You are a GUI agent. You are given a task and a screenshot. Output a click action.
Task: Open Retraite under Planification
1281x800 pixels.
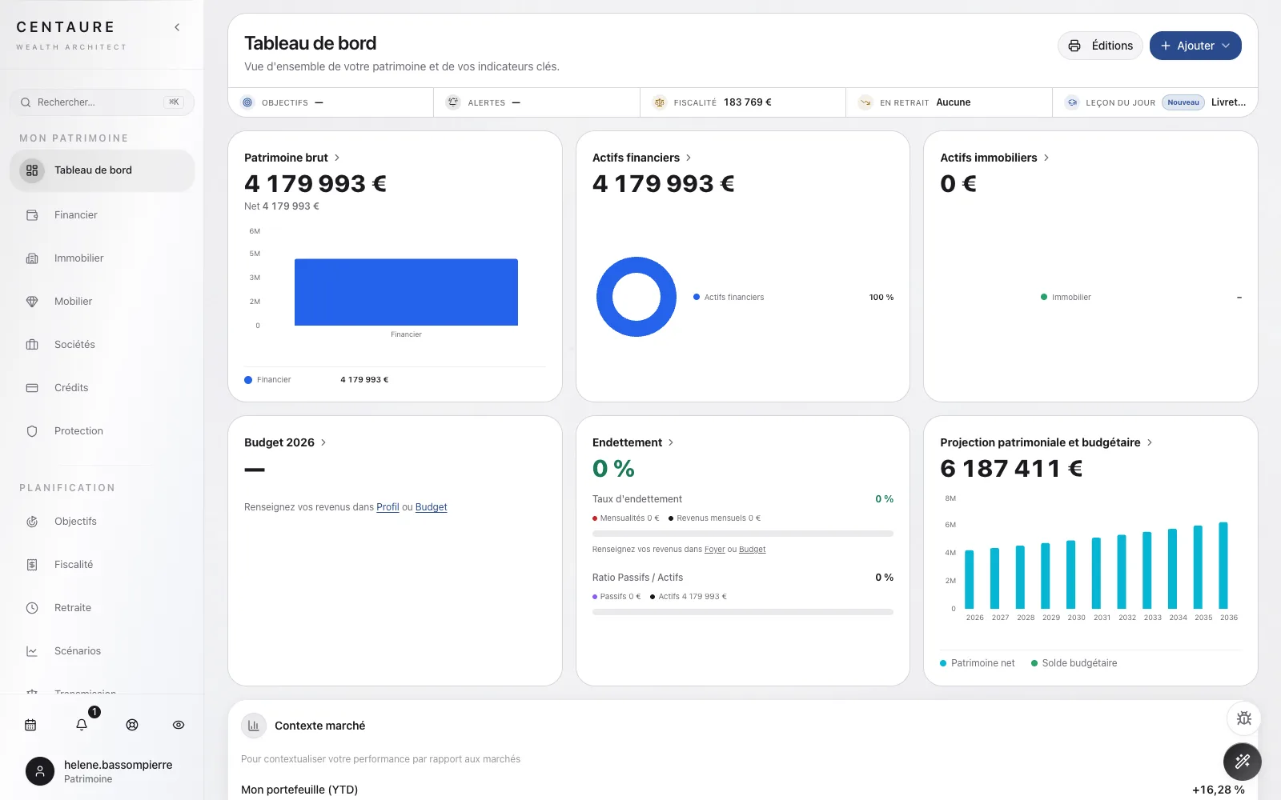point(102,608)
